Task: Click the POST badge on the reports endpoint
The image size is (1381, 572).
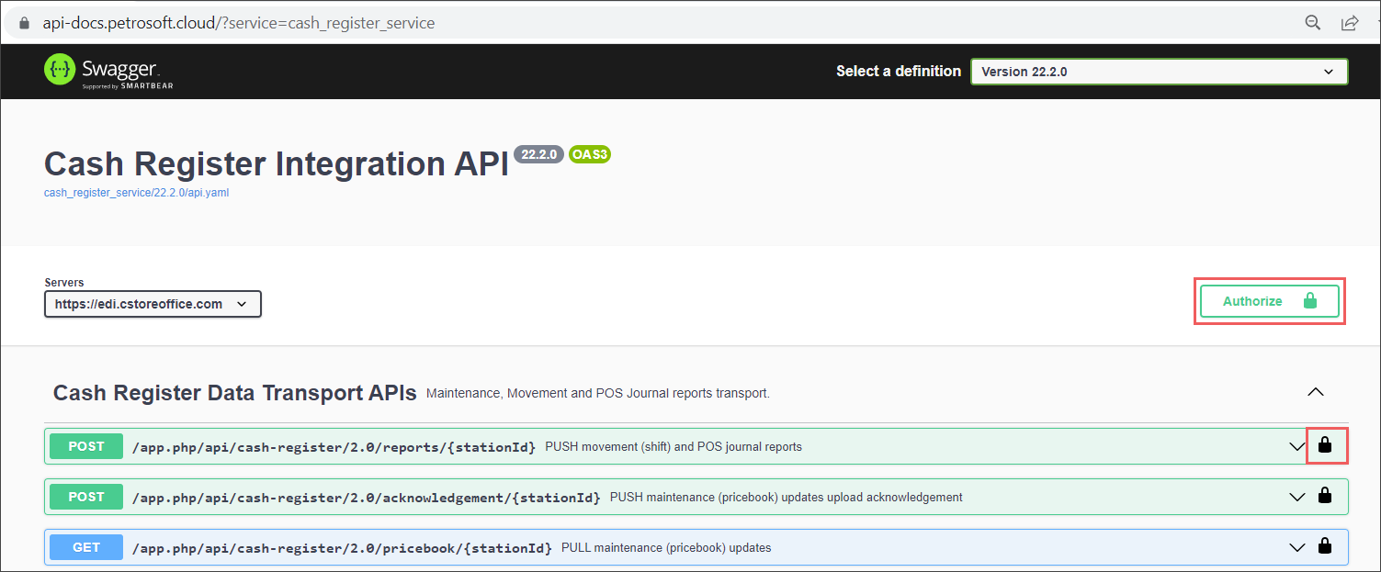Action: pos(85,446)
